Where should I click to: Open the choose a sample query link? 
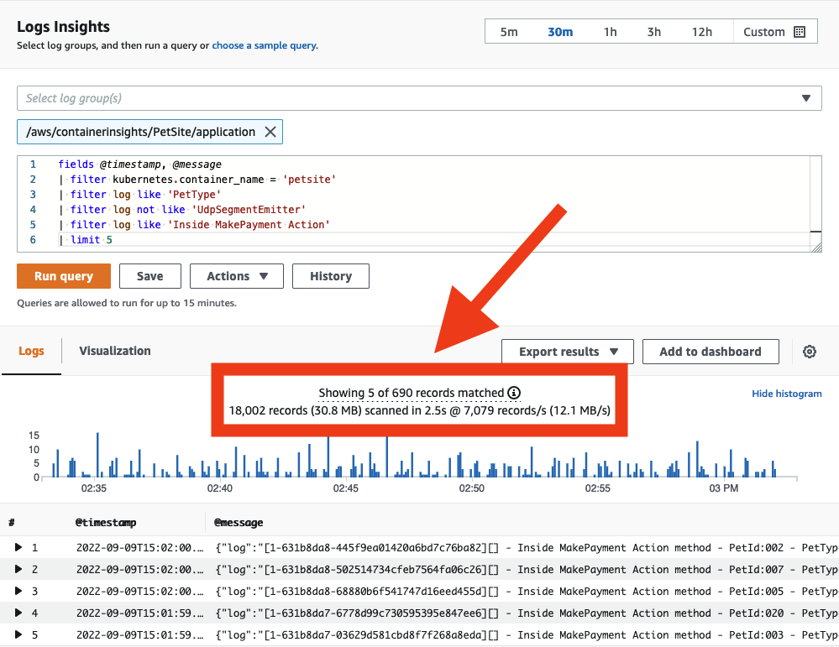pyautogui.click(x=264, y=45)
